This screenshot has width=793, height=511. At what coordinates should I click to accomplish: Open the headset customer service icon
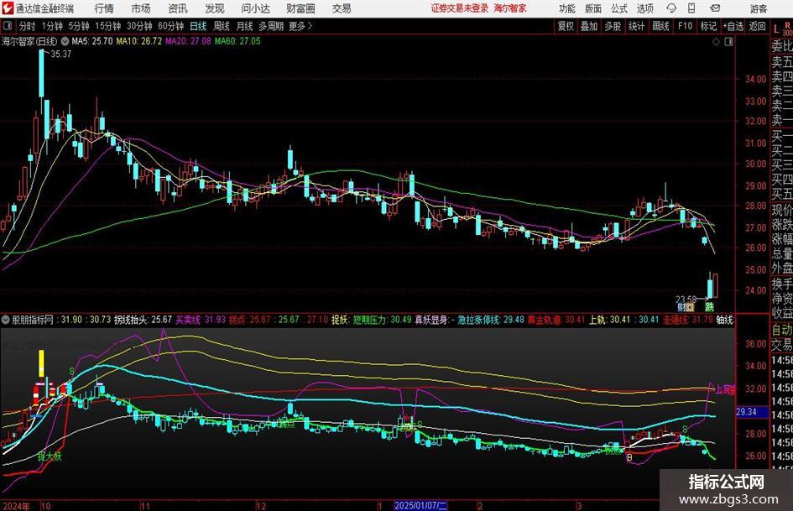click(x=671, y=8)
